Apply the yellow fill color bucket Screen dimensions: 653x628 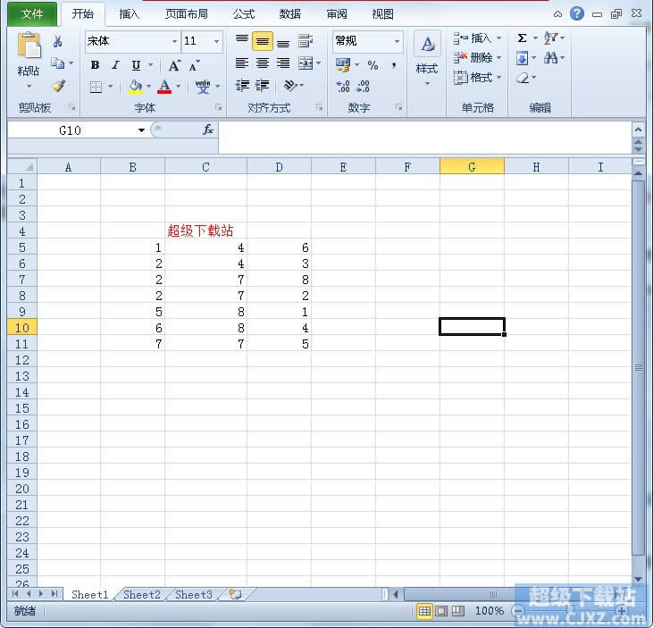coord(135,87)
